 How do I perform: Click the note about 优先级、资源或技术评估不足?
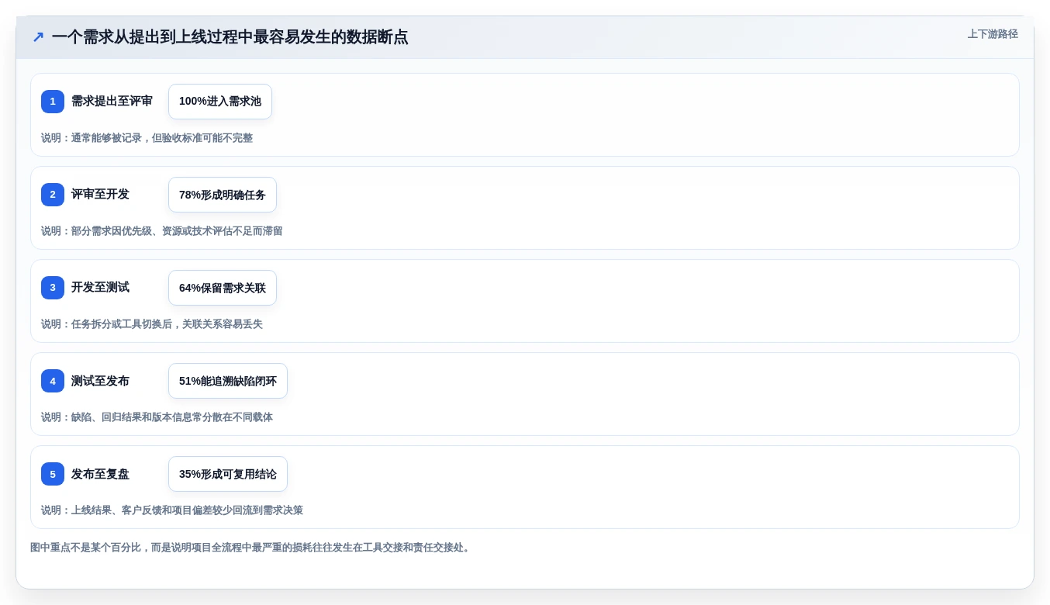162,231
